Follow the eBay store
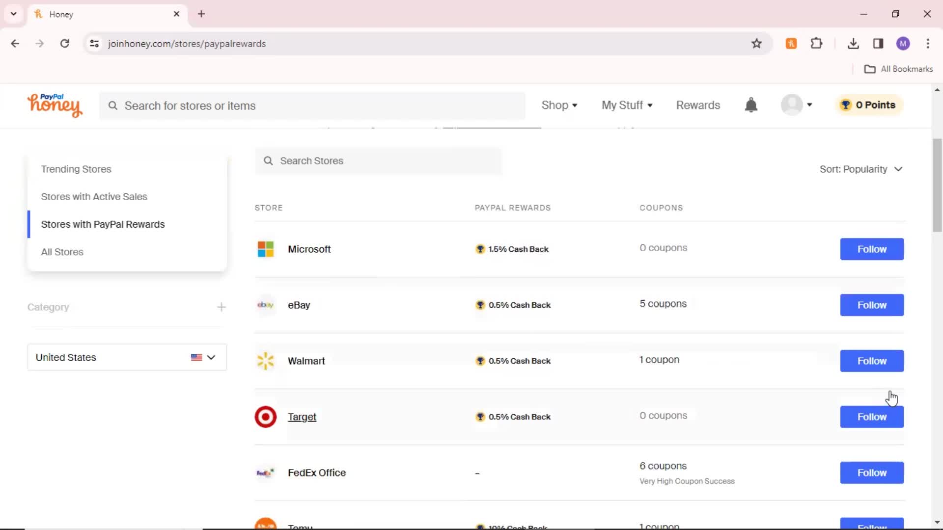 pos(872,305)
